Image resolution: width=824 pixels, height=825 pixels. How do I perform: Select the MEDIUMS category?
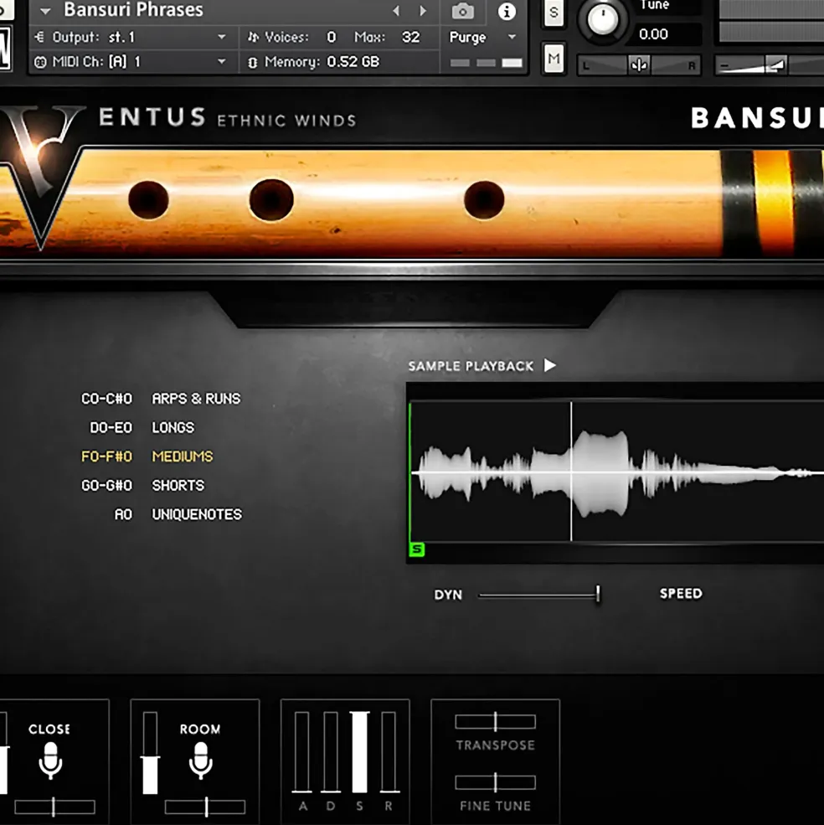tap(183, 456)
